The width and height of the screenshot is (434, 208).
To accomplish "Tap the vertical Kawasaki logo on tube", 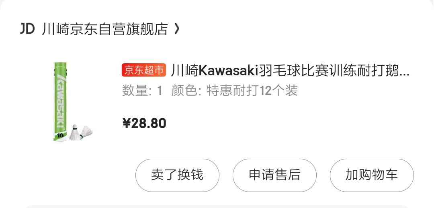I will pos(61,101).
